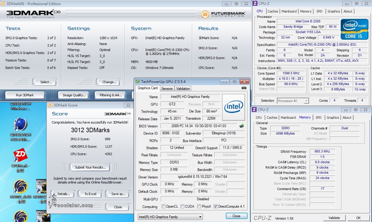Close the 3DMark Score dialog via Close button
The width and height of the screenshot is (372, 222).
[x=118, y=207]
